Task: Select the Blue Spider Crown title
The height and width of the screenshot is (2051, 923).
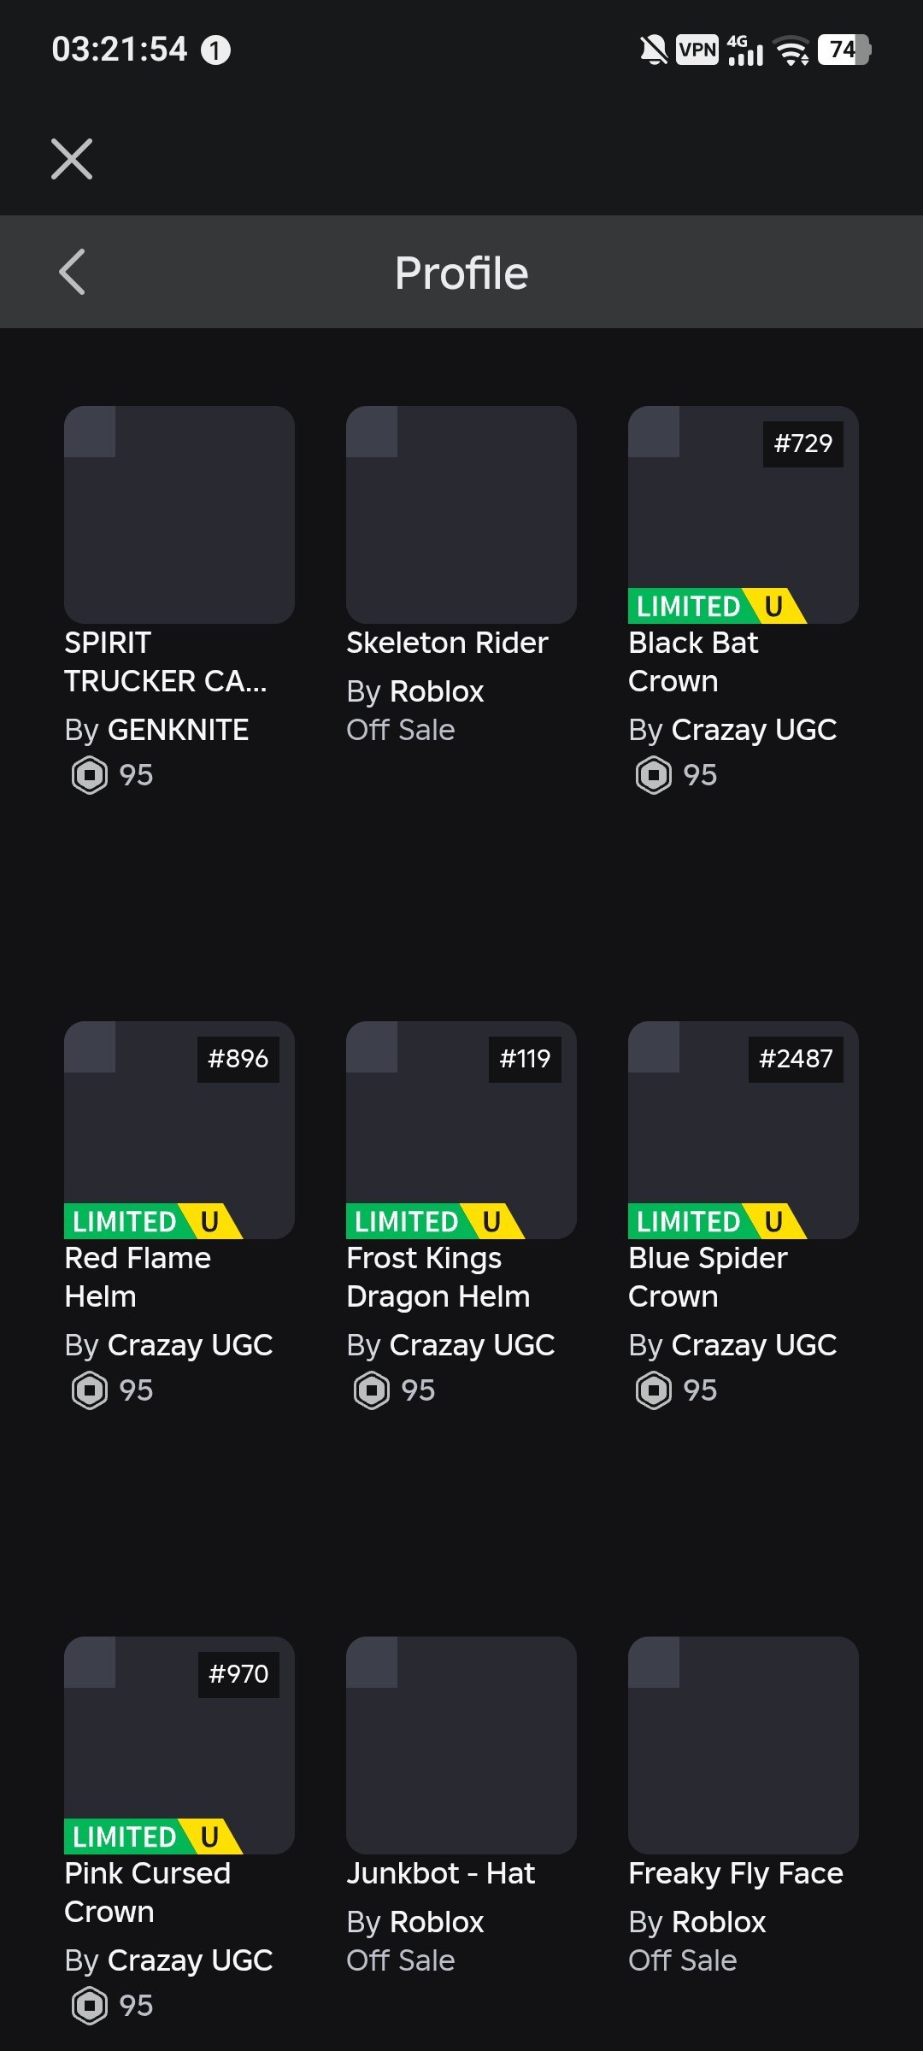Action: click(x=708, y=1277)
